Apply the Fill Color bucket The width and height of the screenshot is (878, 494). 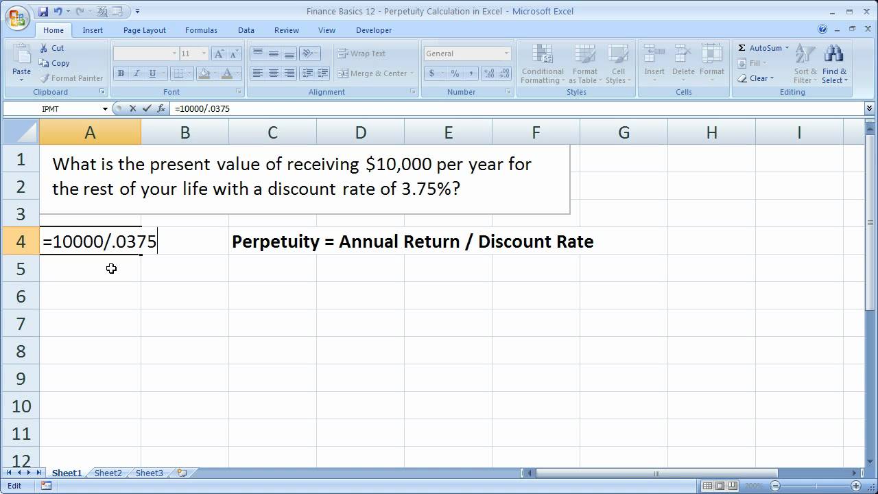pos(204,73)
